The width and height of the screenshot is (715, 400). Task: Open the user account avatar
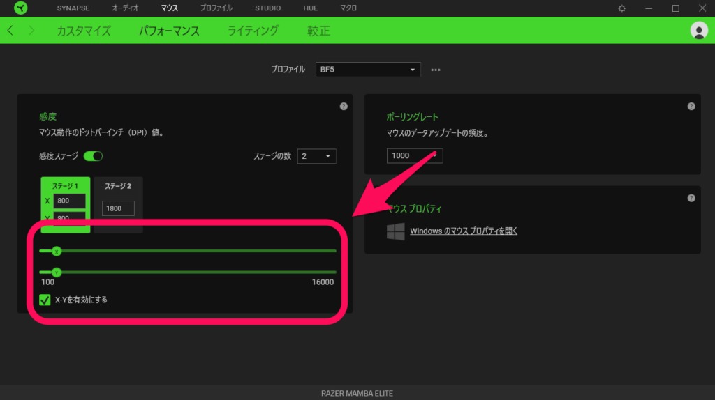point(698,31)
